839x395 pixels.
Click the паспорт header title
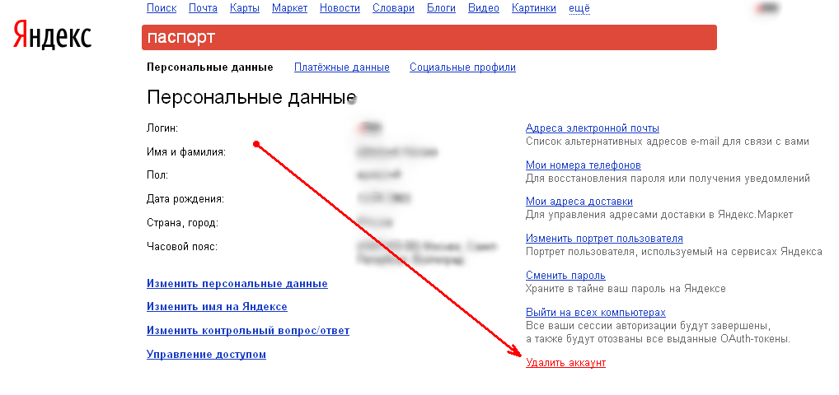click(x=180, y=37)
